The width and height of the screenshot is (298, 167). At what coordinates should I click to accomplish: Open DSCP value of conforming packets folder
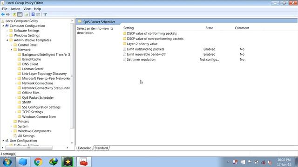(152, 33)
